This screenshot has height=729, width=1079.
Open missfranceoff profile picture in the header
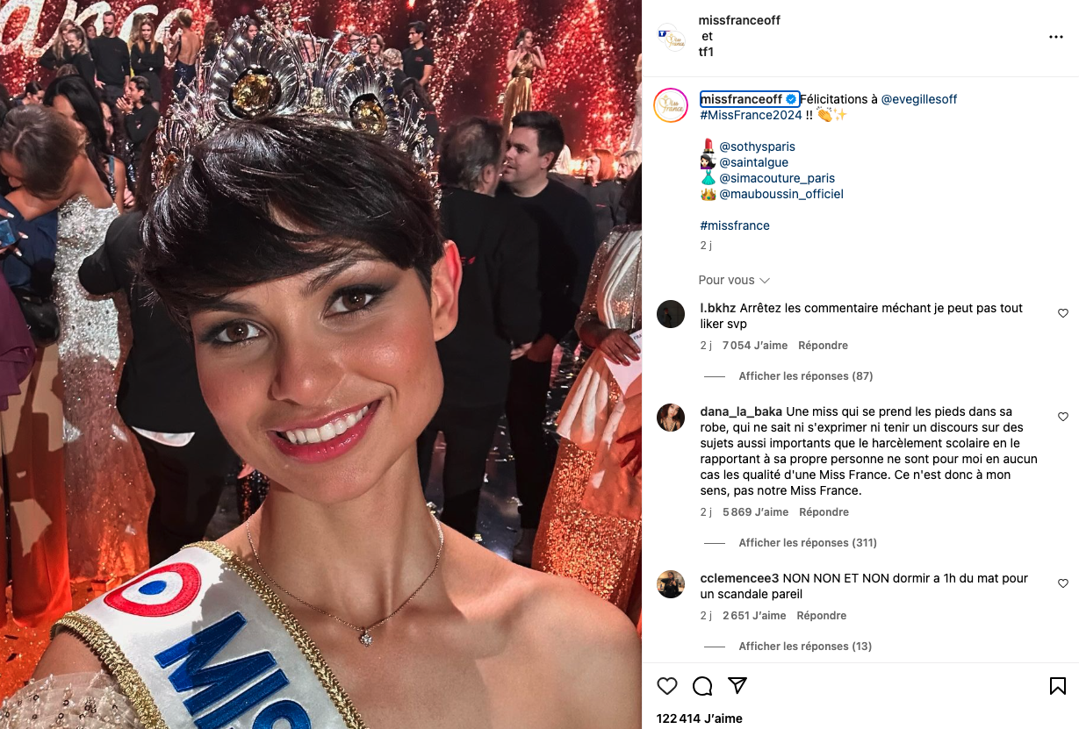672,37
